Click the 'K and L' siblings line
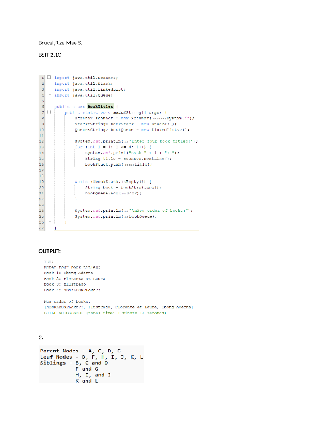 coord(87,381)
